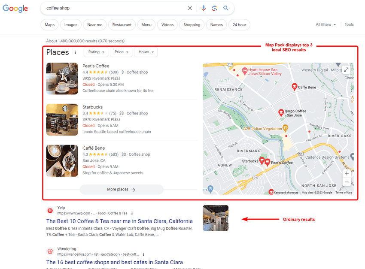Screen dimensions: 365x269
Task: Toggle the Near me filter chip
Action: tap(94, 24)
